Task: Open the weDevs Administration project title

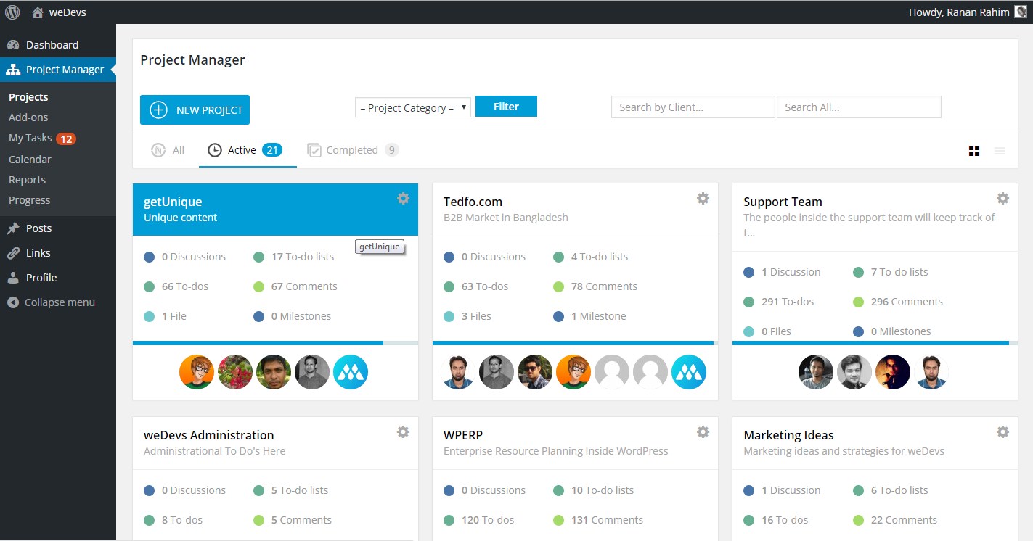Action: coord(209,435)
